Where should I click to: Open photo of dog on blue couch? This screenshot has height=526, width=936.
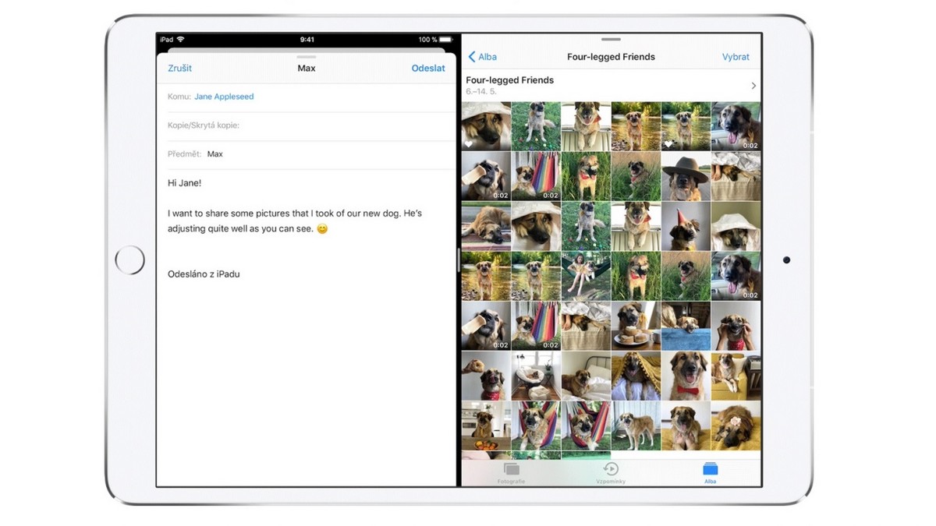tap(686, 326)
